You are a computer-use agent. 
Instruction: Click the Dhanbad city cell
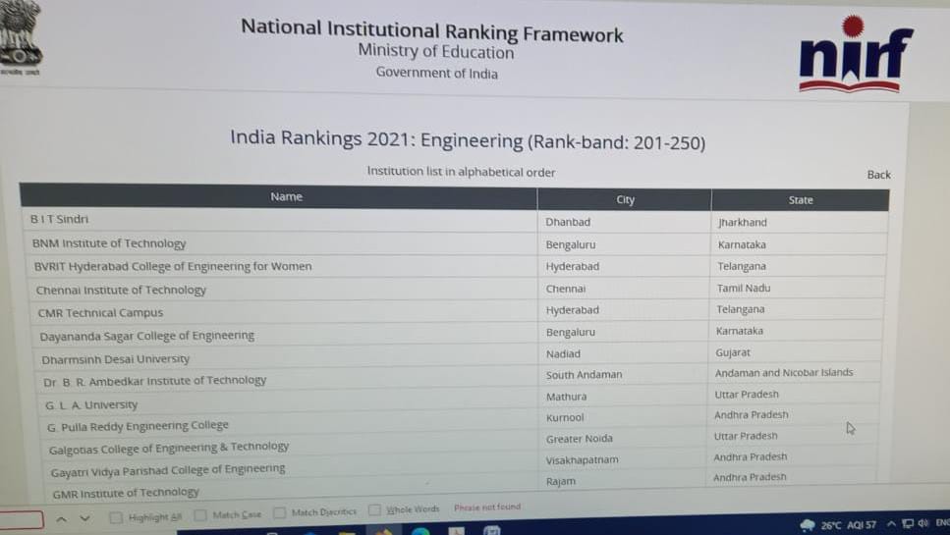(568, 222)
